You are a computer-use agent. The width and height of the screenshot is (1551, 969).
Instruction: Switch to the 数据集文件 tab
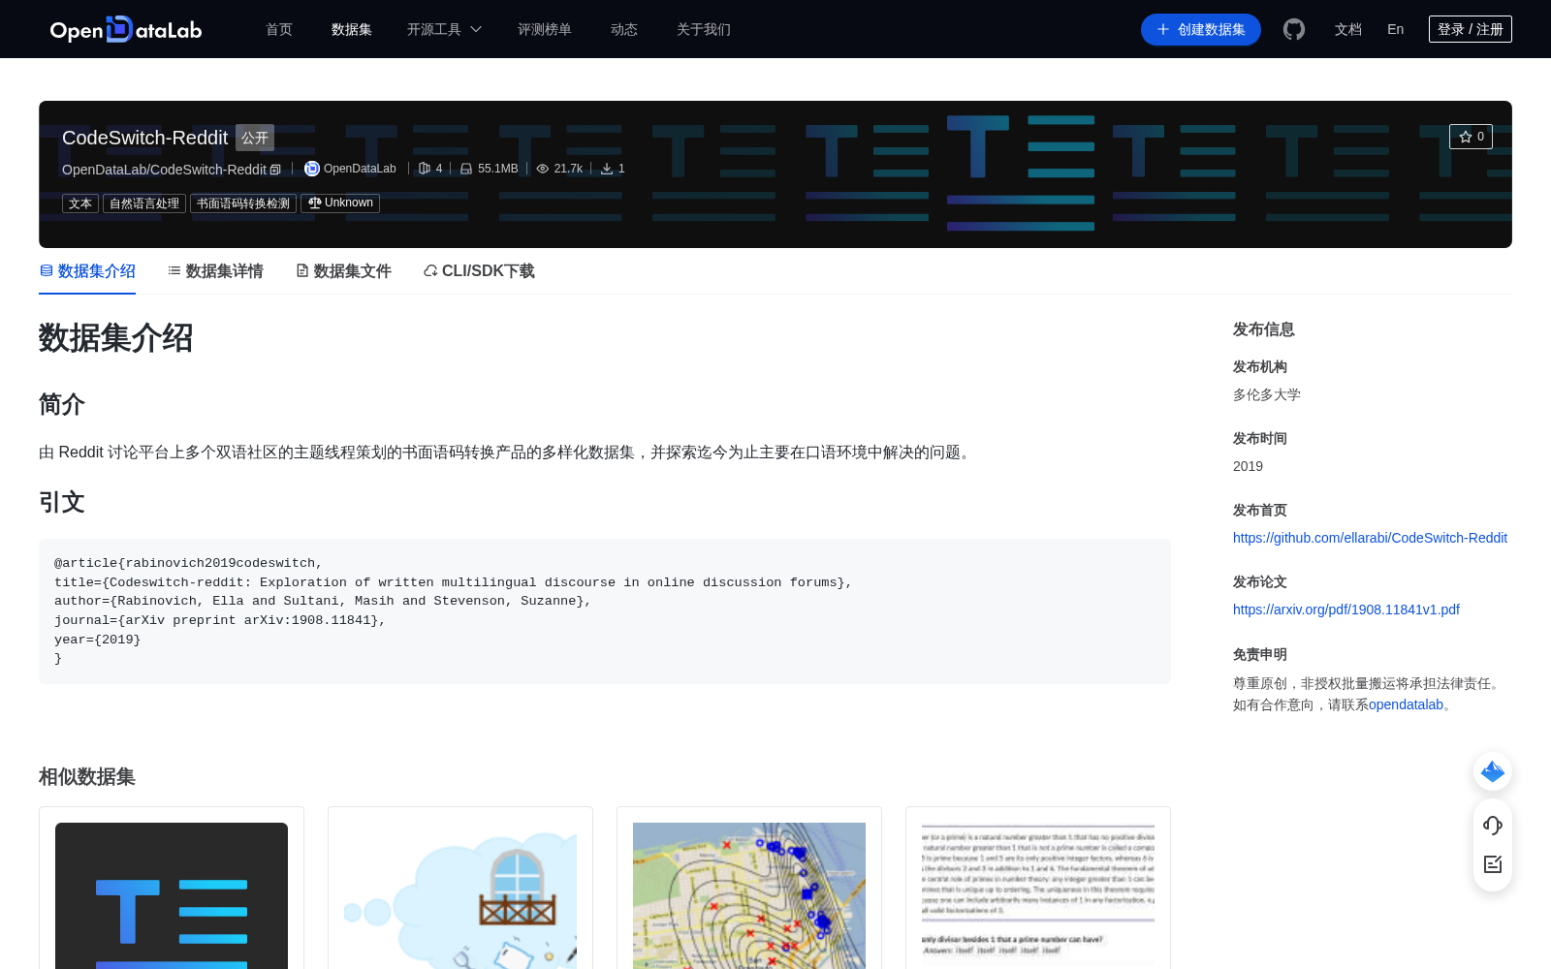click(343, 271)
